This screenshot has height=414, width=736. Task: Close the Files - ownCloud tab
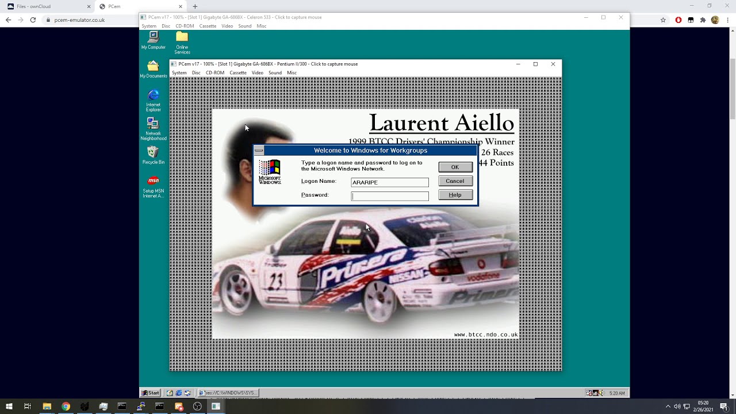89,6
